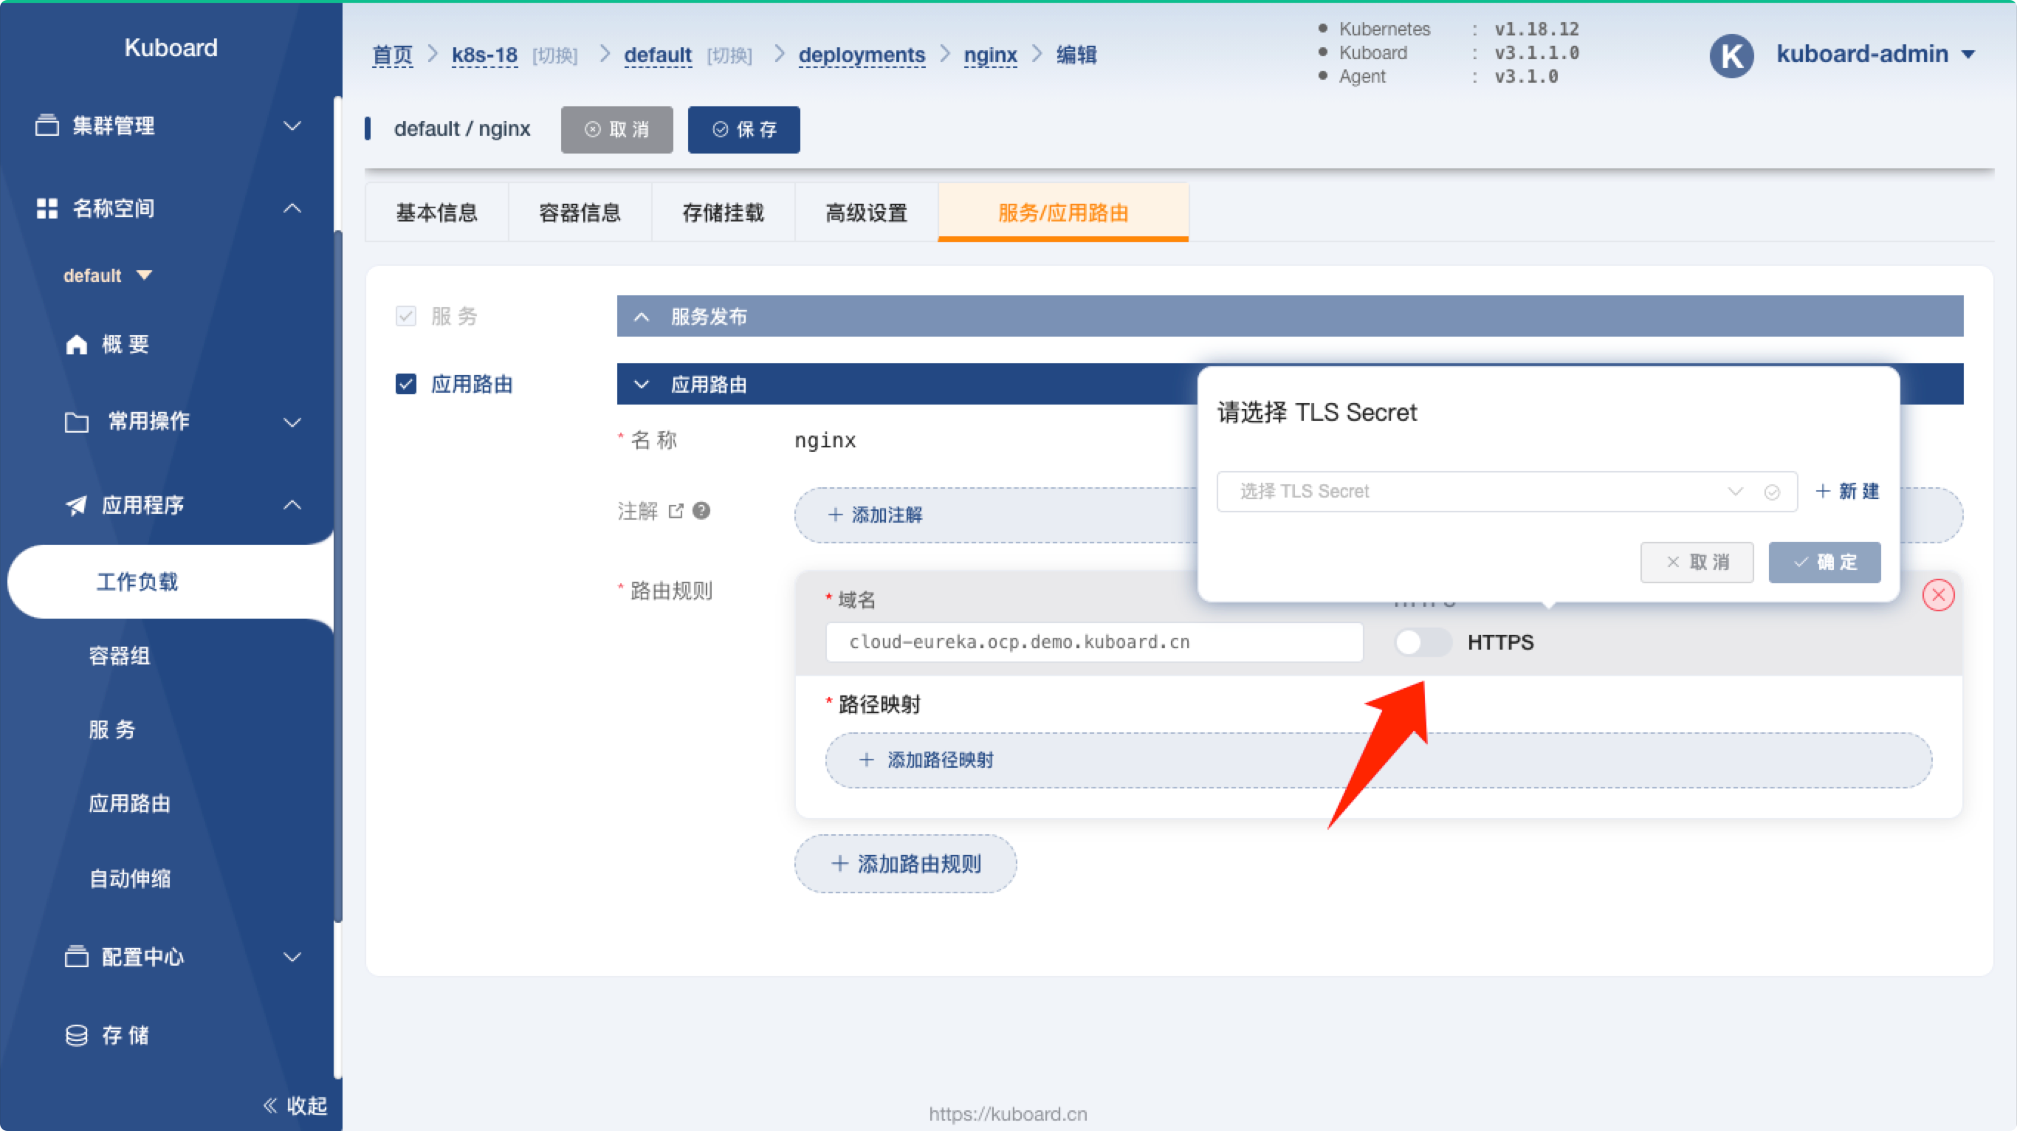Click the red delete routing rule icon

(1938, 595)
